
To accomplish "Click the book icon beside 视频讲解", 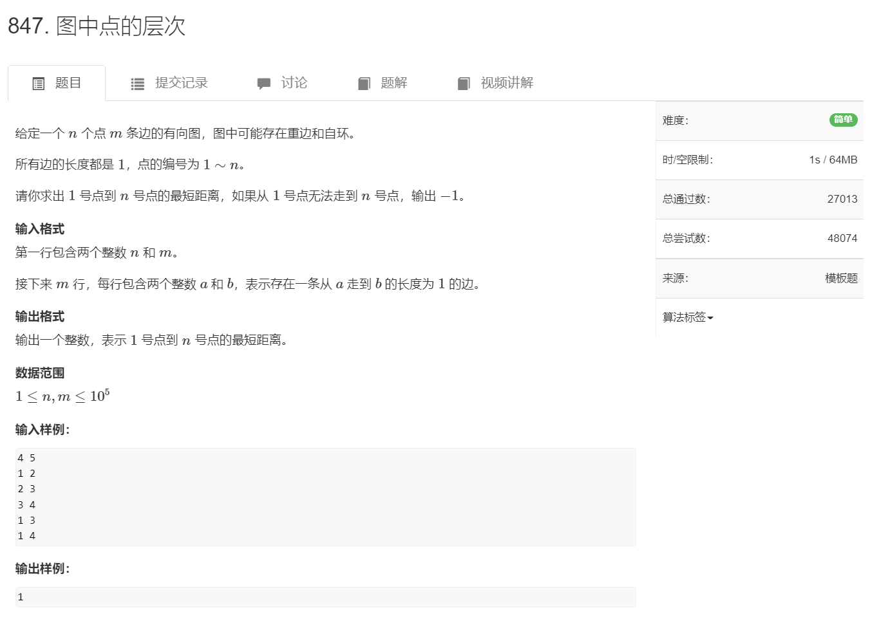I will 464,83.
